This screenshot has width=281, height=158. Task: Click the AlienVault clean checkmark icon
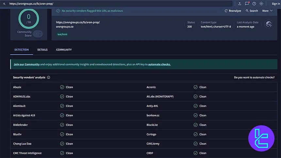click(62, 106)
